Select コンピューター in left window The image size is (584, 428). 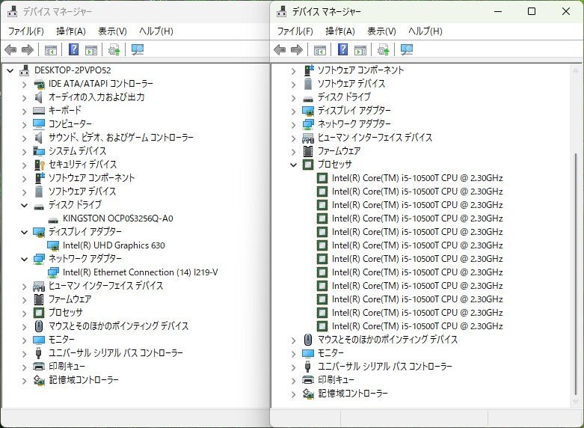click(70, 123)
